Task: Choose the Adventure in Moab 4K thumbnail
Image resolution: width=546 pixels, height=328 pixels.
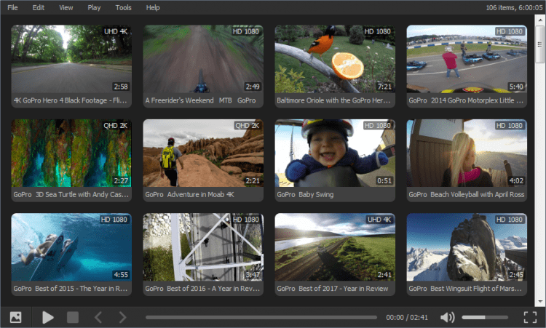Action: [x=203, y=153]
